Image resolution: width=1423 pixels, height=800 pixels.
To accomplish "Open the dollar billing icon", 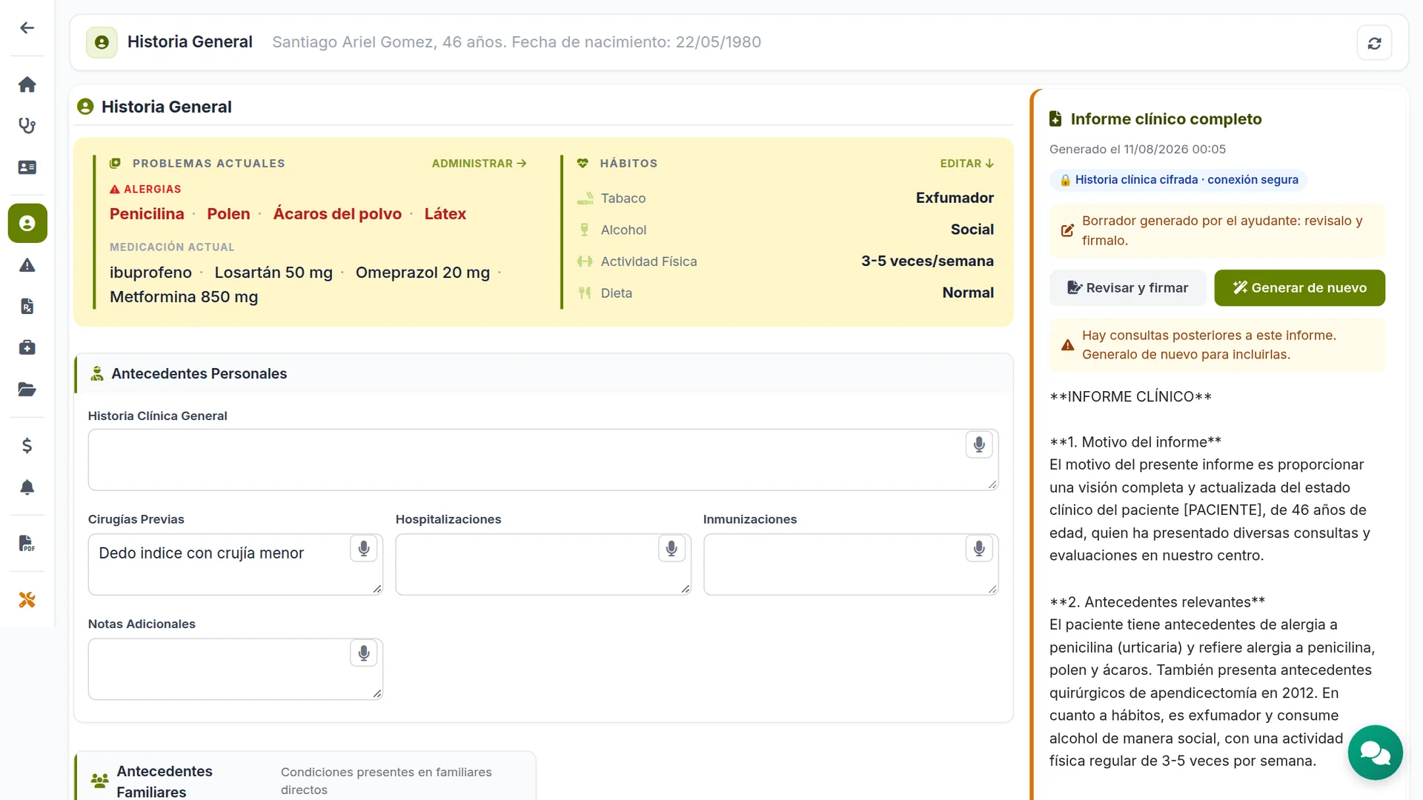I will 27,446.
